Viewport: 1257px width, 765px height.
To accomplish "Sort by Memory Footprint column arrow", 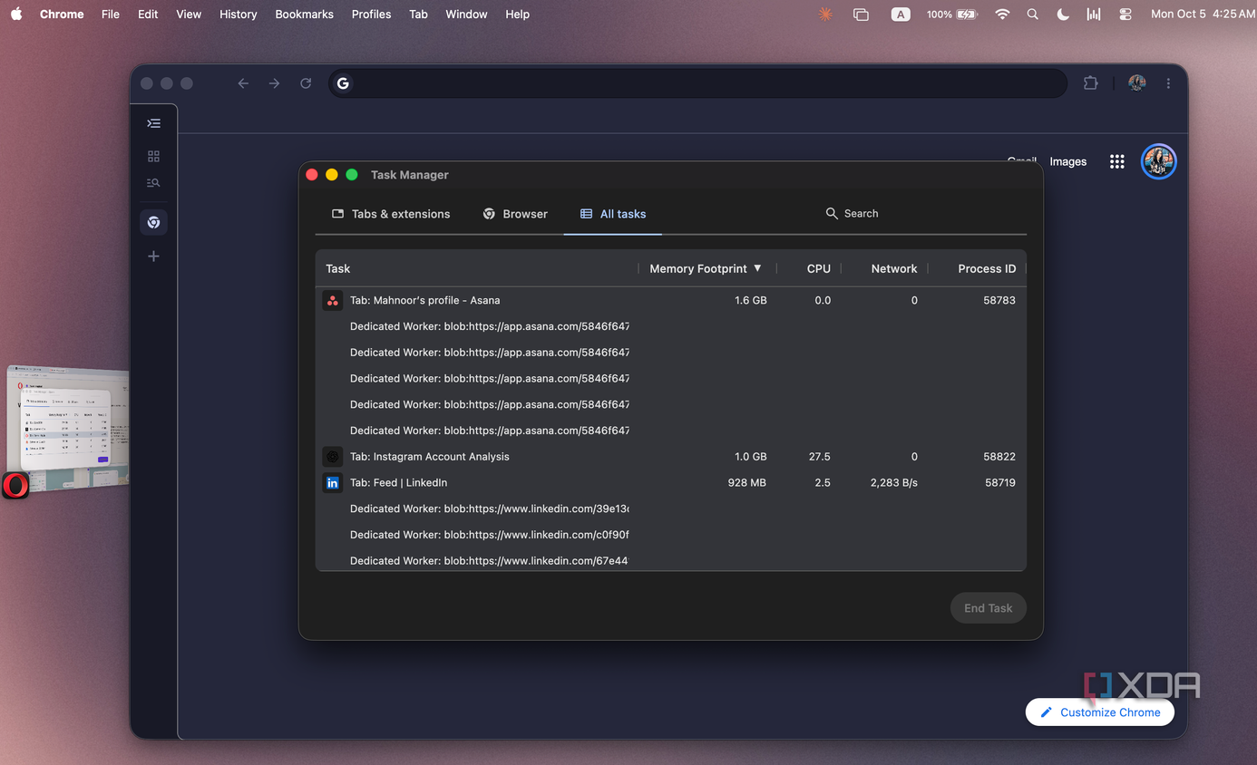I will pos(757,268).
